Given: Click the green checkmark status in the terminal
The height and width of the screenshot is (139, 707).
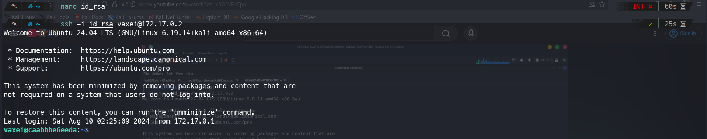Looking at the screenshot, I should (650, 24).
